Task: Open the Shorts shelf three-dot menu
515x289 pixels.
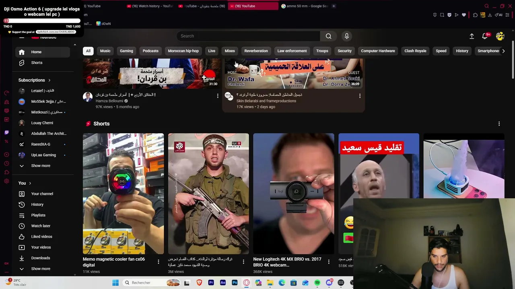Action: click(x=499, y=124)
